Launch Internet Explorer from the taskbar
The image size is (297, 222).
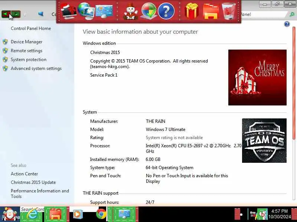pos(32,215)
